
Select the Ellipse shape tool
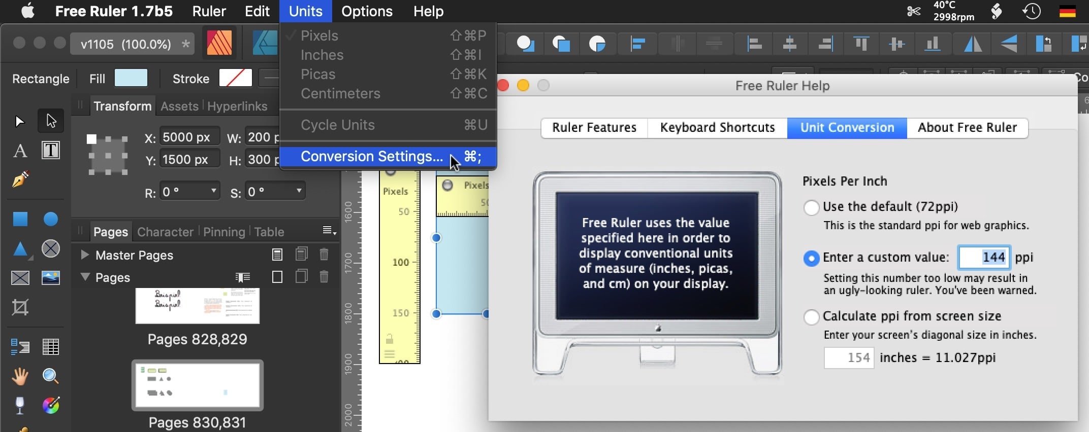(x=51, y=219)
